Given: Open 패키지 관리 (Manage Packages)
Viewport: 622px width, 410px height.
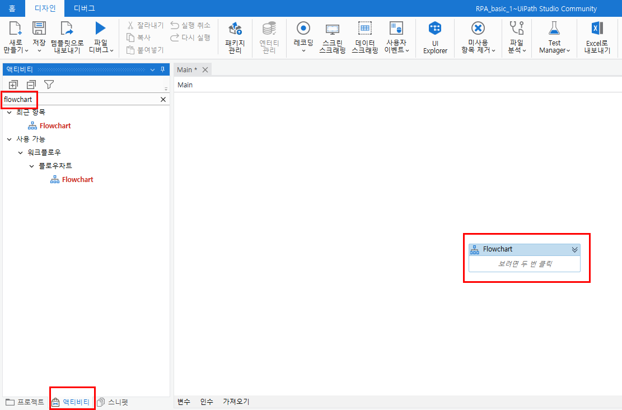Looking at the screenshot, I should click(x=235, y=38).
